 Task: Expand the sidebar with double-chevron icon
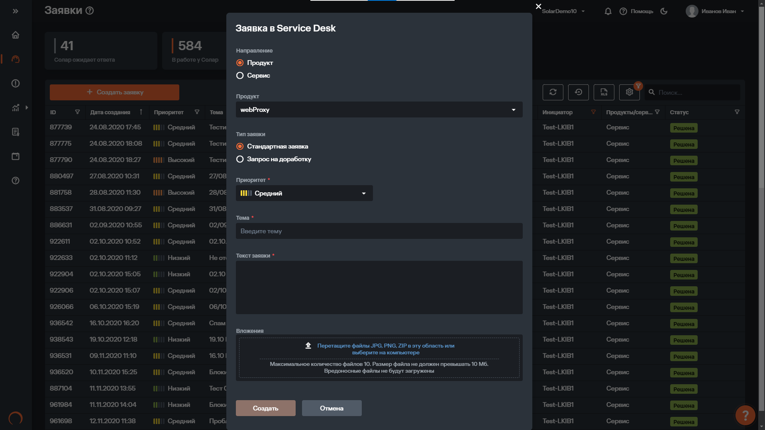[x=16, y=11]
